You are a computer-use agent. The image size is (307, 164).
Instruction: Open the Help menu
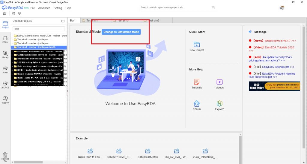point(68,8)
